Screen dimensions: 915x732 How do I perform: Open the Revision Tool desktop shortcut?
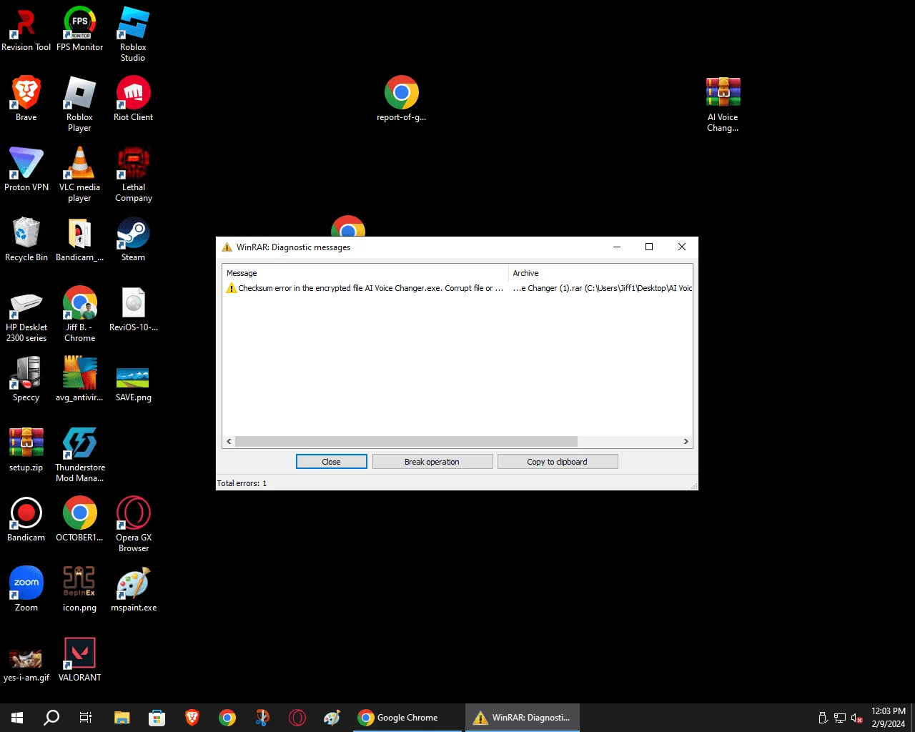[x=26, y=29]
